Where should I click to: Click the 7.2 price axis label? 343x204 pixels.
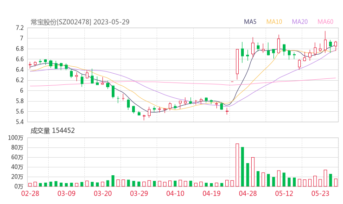[x=19, y=28]
